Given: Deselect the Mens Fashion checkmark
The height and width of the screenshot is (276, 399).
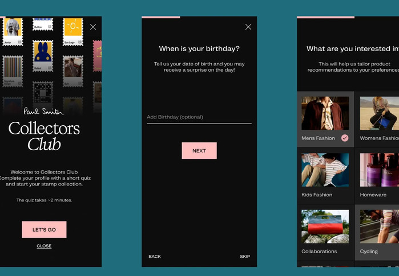Looking at the screenshot, I should [x=345, y=138].
